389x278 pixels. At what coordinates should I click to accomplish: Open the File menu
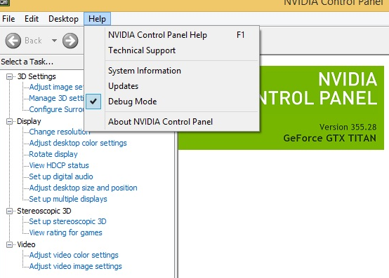tap(8, 19)
